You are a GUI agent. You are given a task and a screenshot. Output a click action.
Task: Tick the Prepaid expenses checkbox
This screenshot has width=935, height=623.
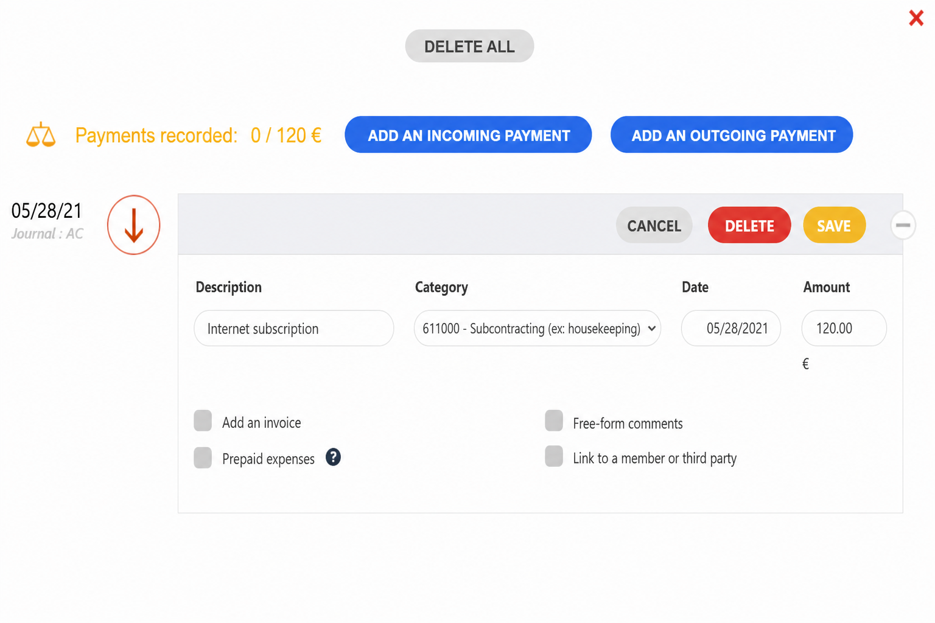pos(203,458)
